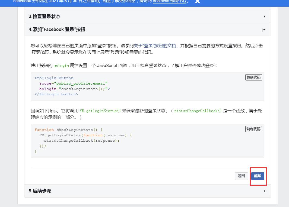289x207 pixels.
Task: Click the italic 获取代码 text
Action: click(39, 52)
